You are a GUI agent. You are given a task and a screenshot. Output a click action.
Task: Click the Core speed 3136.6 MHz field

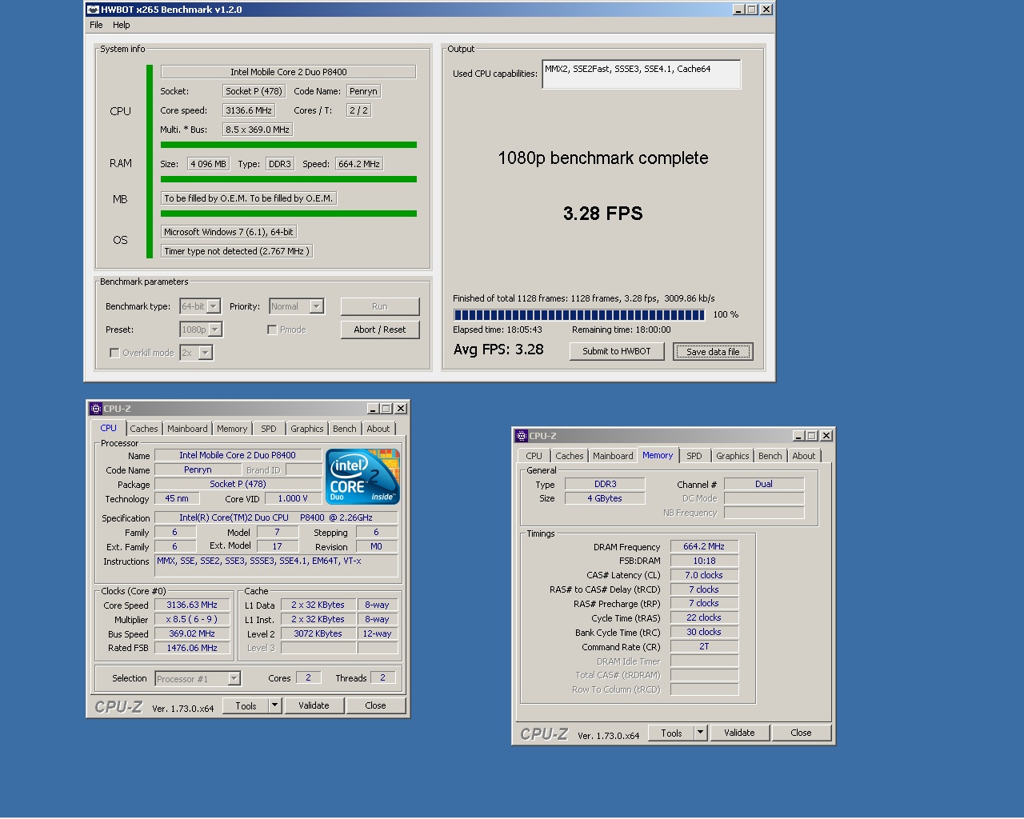[249, 110]
